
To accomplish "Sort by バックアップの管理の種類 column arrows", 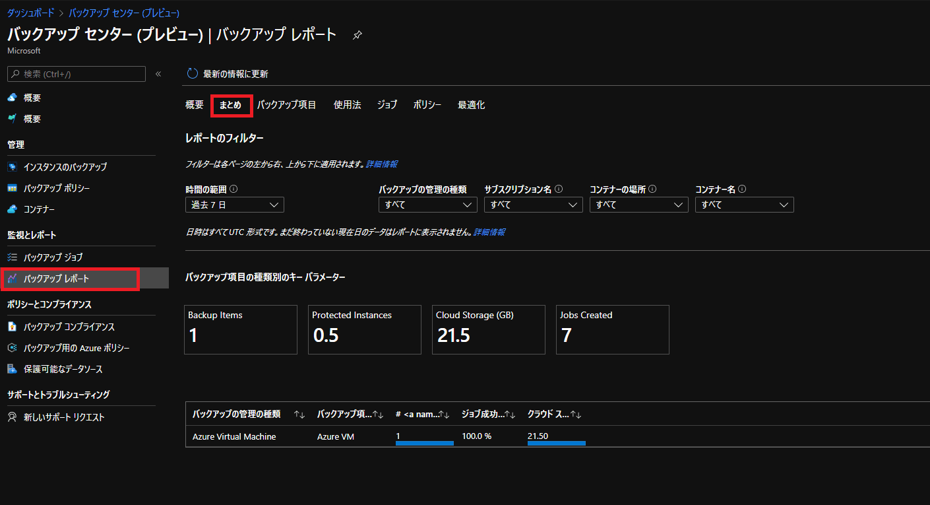I will pyautogui.click(x=299, y=415).
